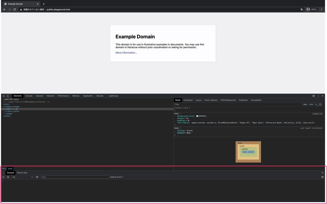Switch to the Sources panel tab
327x204 pixels.
40,96
